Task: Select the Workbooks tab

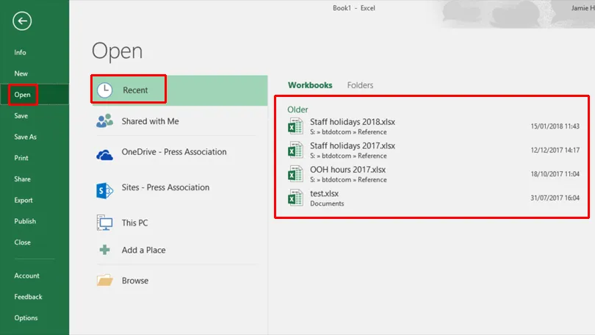Action: [309, 85]
